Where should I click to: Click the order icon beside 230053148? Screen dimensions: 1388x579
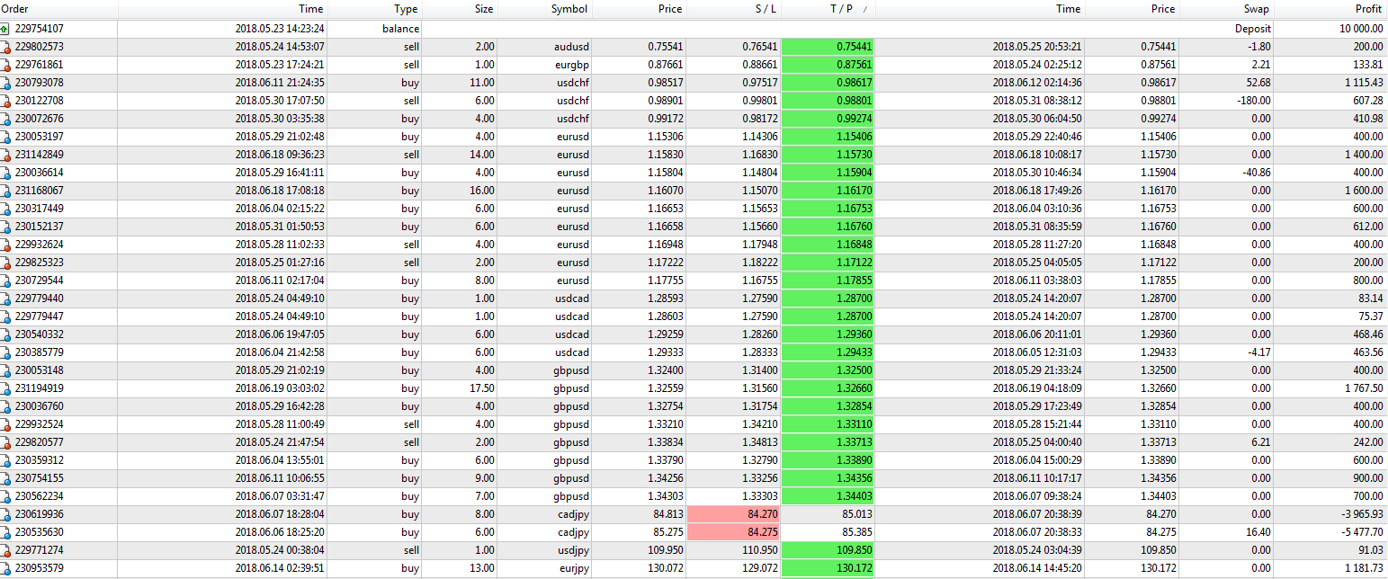pos(5,370)
